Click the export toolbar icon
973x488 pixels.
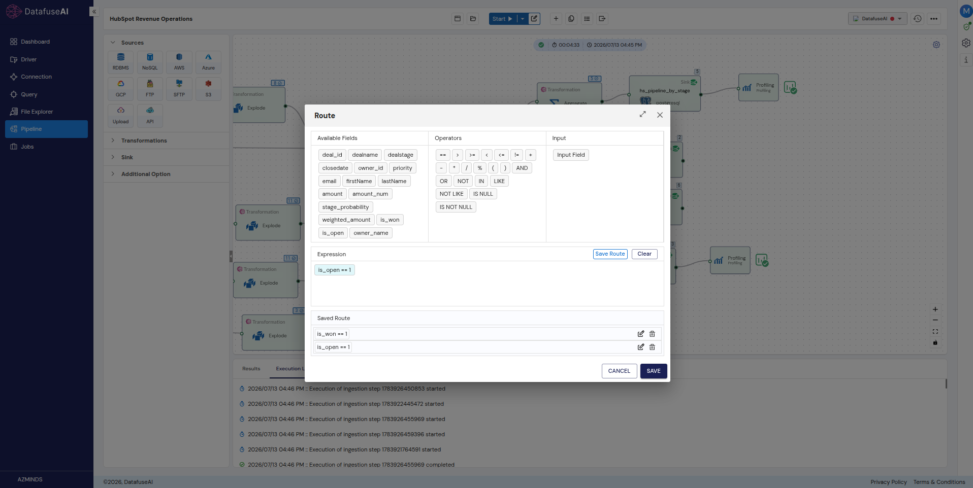point(602,19)
